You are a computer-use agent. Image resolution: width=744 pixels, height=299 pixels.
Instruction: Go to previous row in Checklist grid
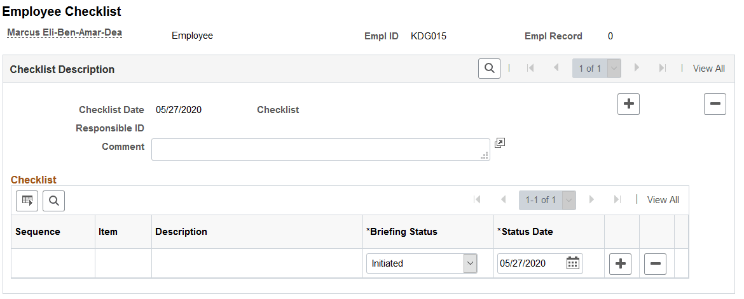pyautogui.click(x=503, y=200)
